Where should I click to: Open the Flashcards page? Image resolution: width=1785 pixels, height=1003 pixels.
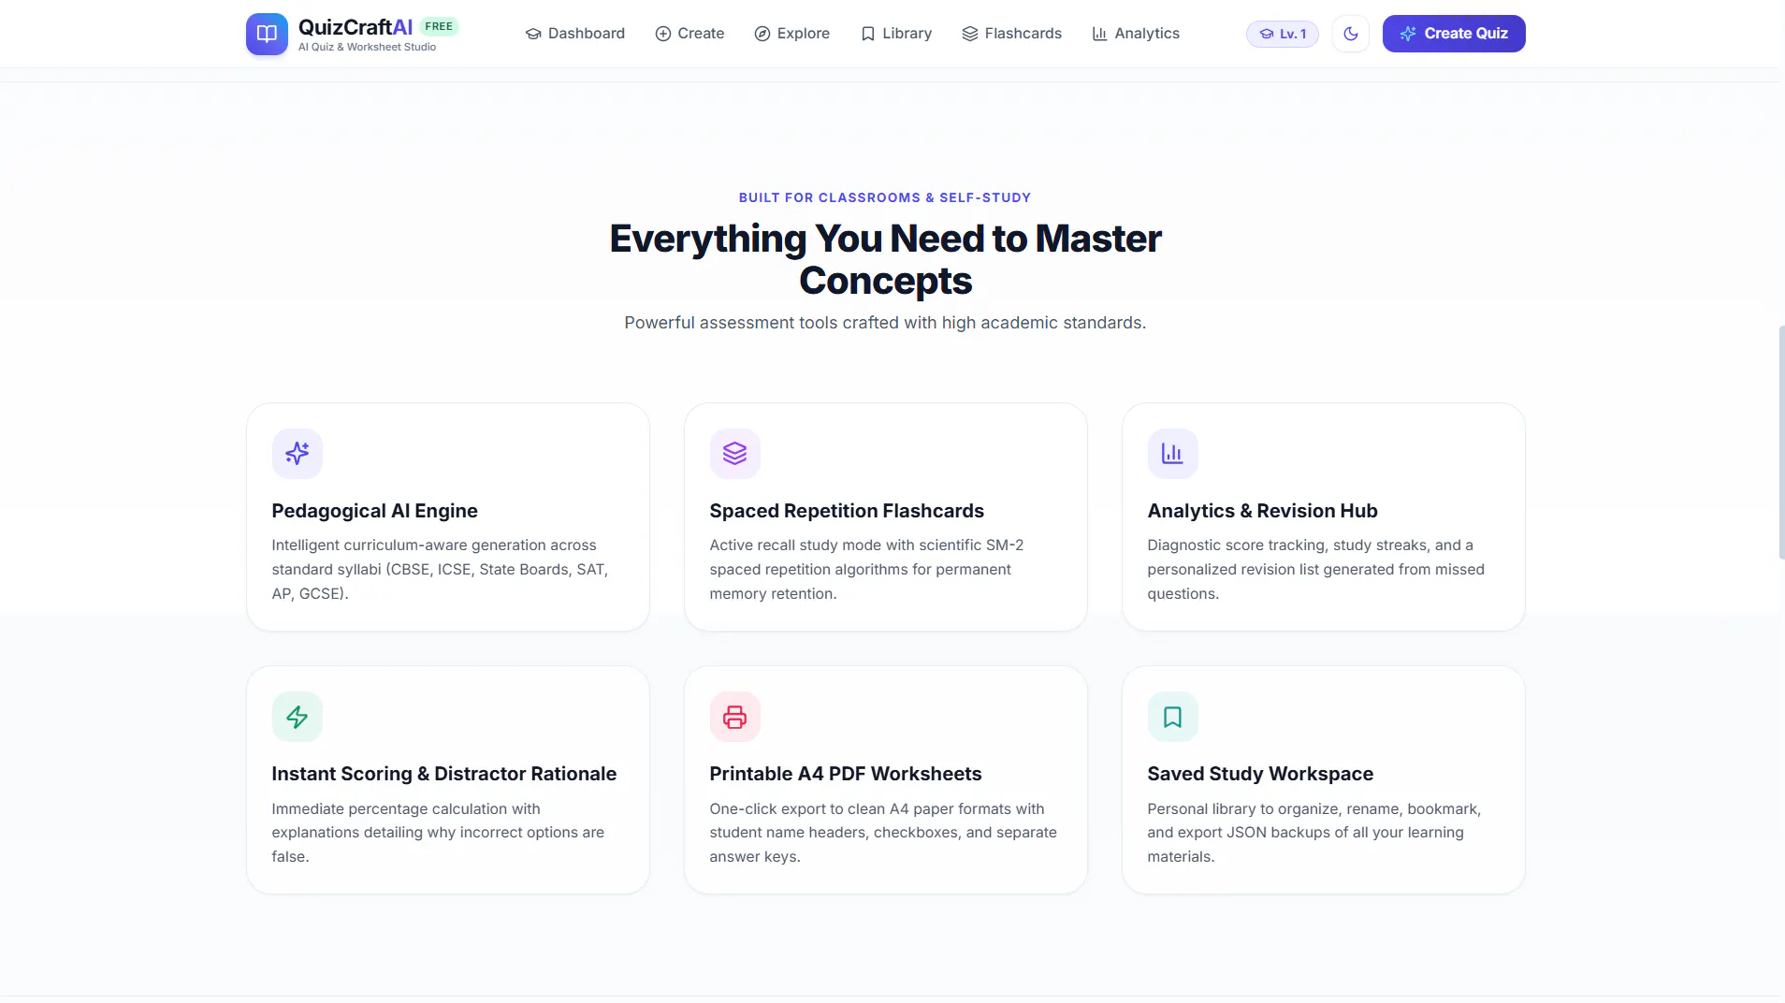[1012, 34]
